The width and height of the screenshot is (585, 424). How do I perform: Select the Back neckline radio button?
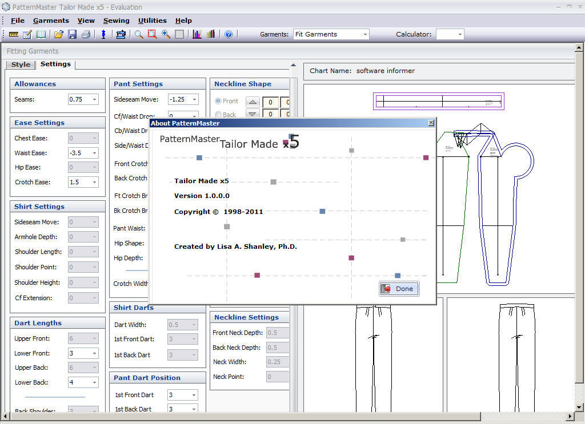(218, 114)
